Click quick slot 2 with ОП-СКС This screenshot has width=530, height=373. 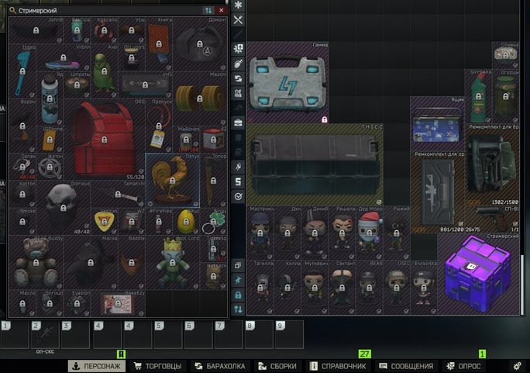(x=45, y=335)
